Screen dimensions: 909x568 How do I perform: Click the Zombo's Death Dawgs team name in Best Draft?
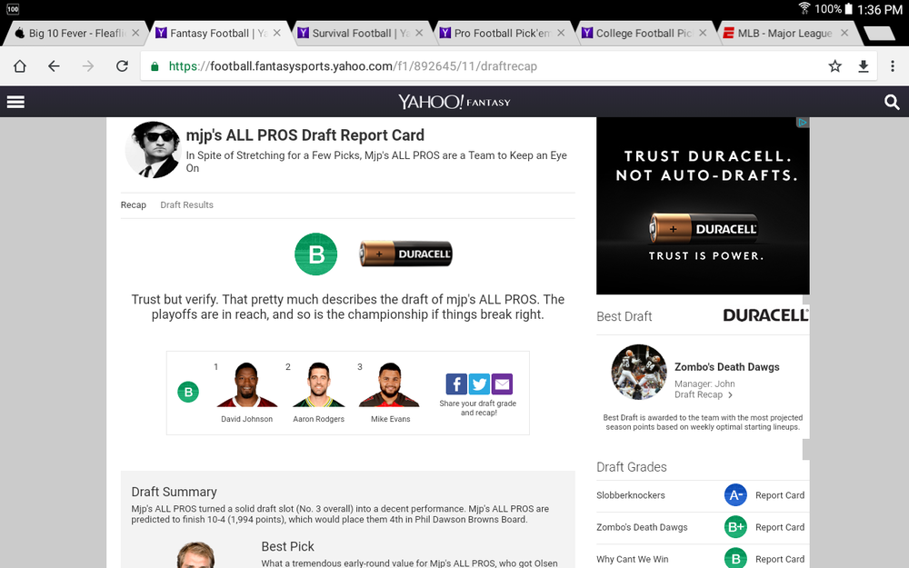tap(727, 367)
